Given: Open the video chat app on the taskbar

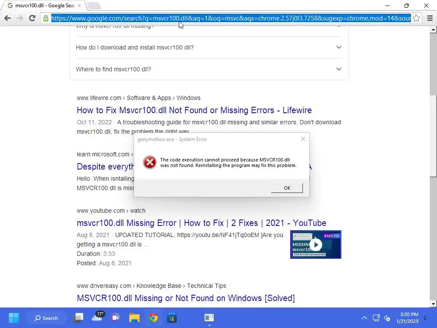Looking at the screenshot, I should coord(116,318).
